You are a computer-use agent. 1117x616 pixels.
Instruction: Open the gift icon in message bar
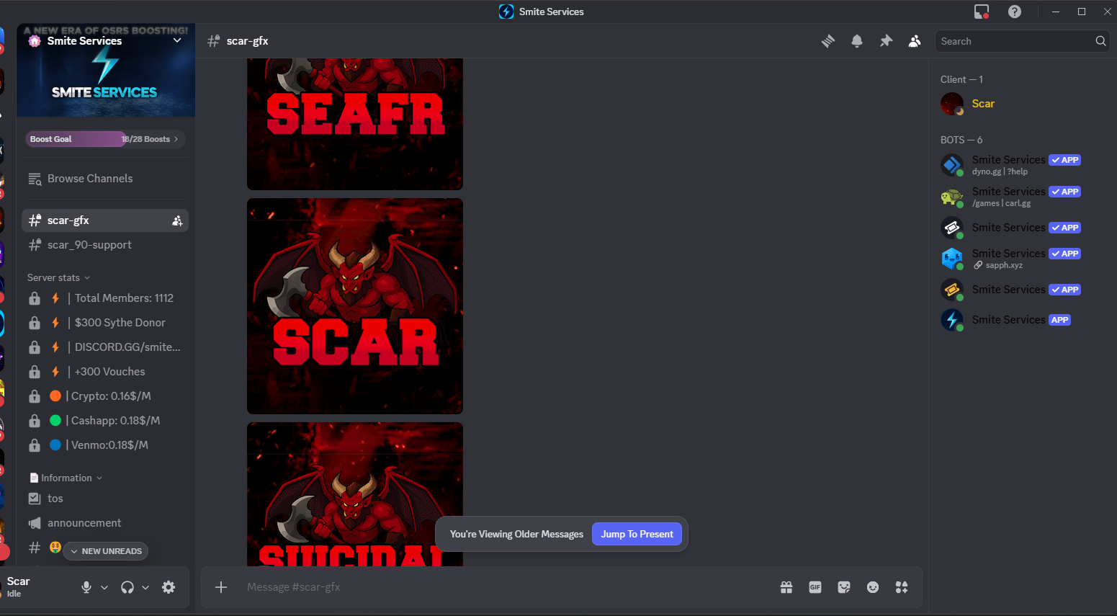tap(786, 587)
